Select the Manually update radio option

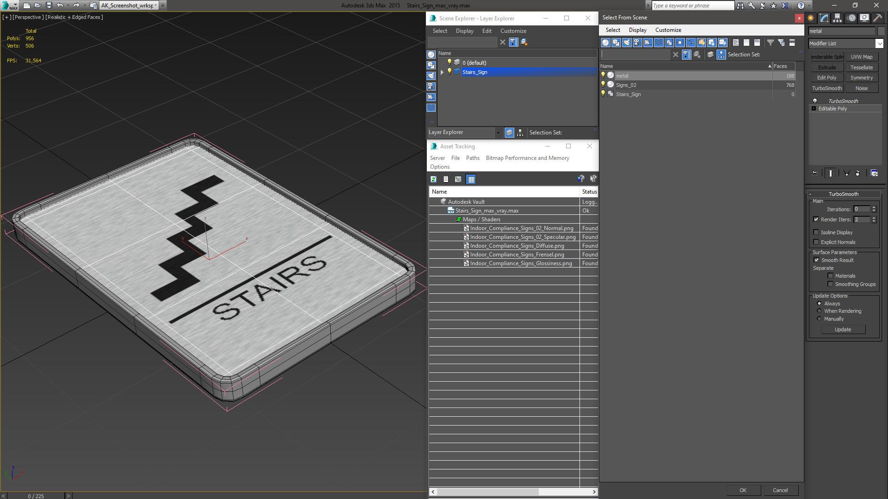[819, 319]
